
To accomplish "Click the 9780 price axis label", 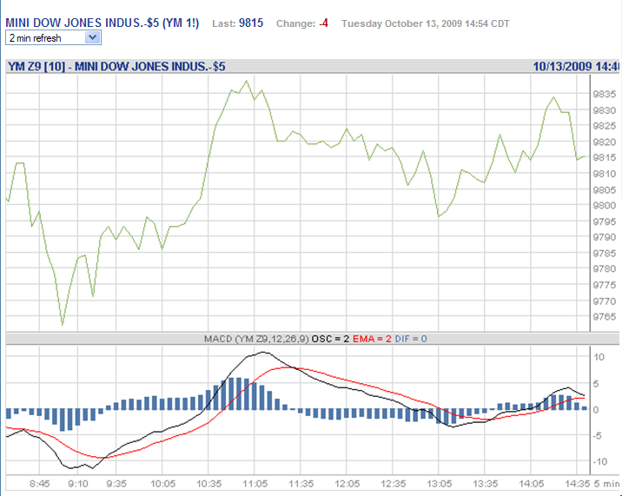I will (605, 269).
